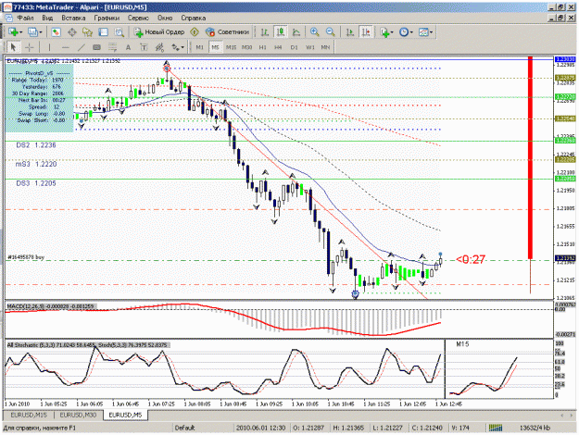Open the Terminal panel icon

point(103,32)
